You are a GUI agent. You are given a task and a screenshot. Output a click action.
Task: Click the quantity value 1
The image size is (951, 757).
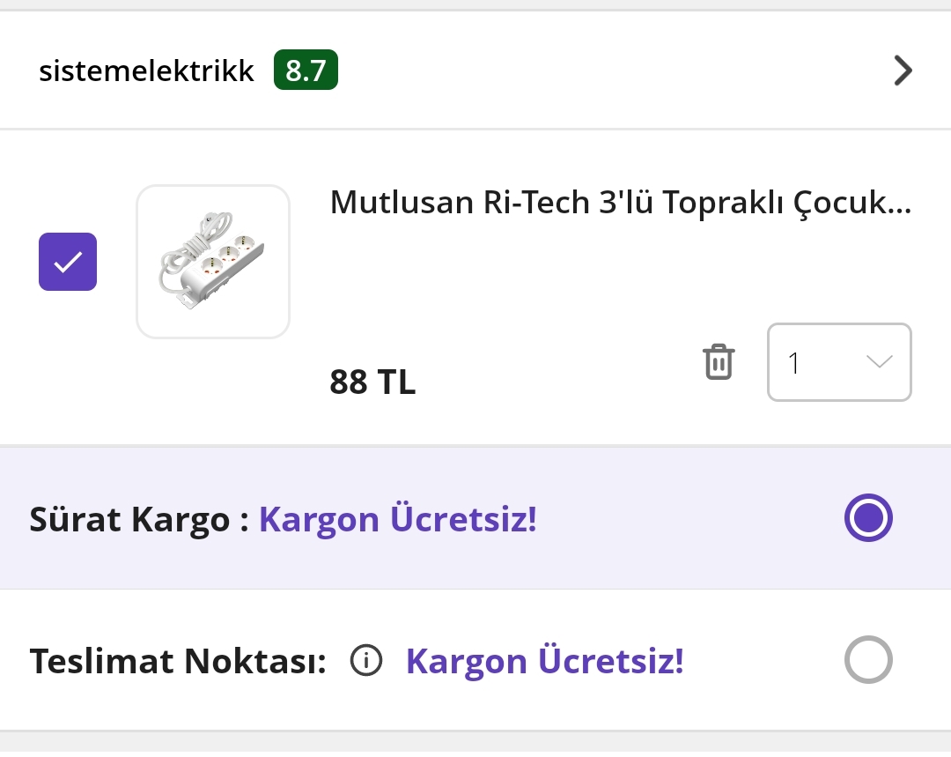(794, 363)
